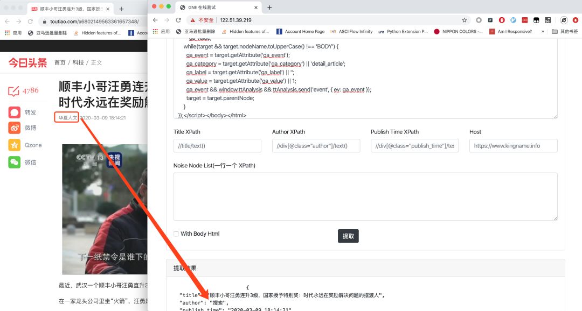Open the Python Extension P... bookmark
The image size is (582, 311).
click(x=403, y=32)
